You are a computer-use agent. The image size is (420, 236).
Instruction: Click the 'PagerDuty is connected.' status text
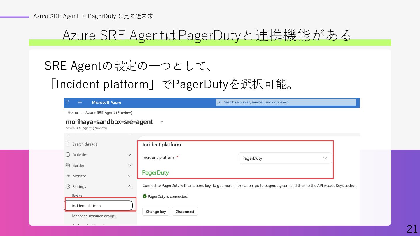click(168, 196)
